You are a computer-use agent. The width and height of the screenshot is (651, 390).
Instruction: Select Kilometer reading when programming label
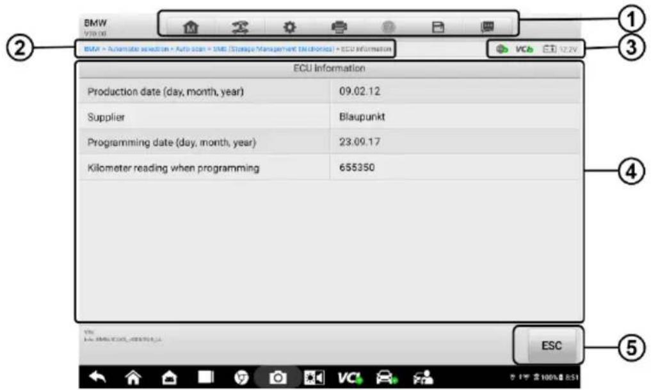(173, 168)
